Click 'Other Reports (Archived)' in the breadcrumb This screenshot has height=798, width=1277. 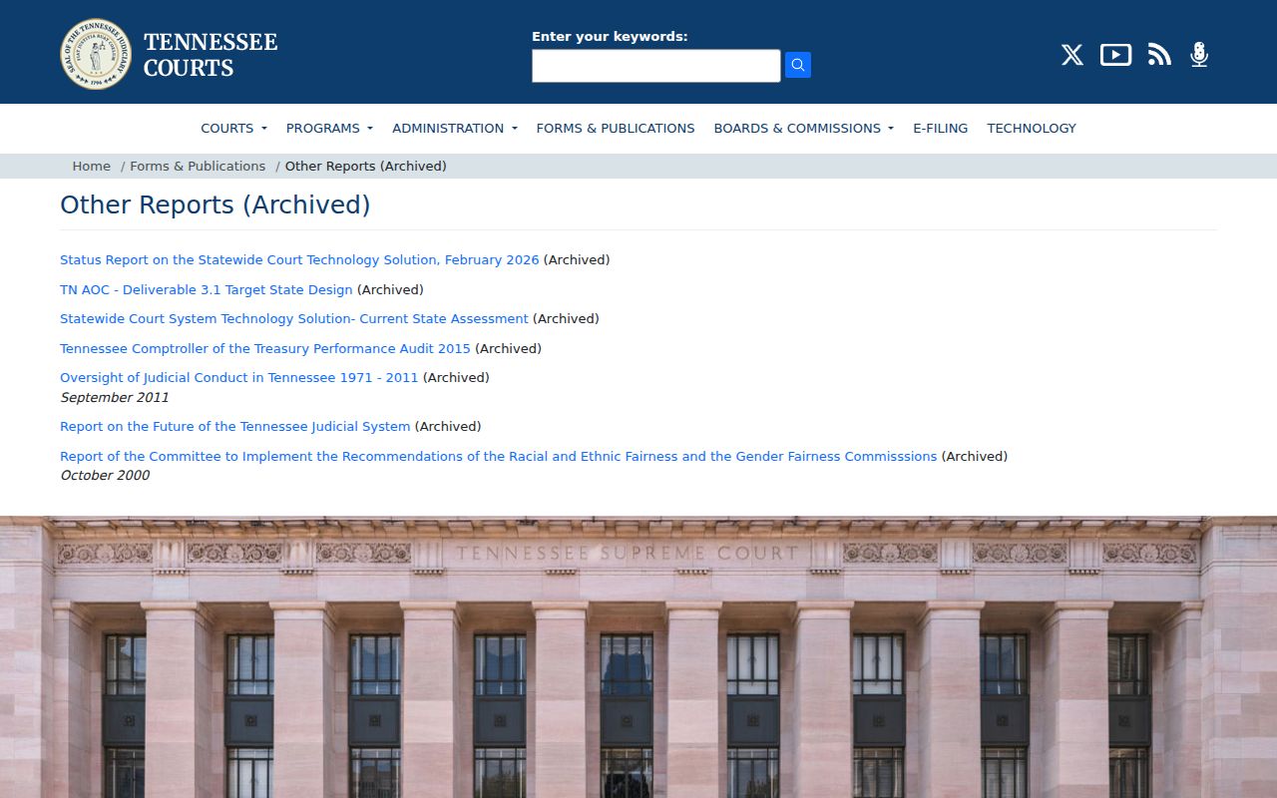tap(366, 167)
